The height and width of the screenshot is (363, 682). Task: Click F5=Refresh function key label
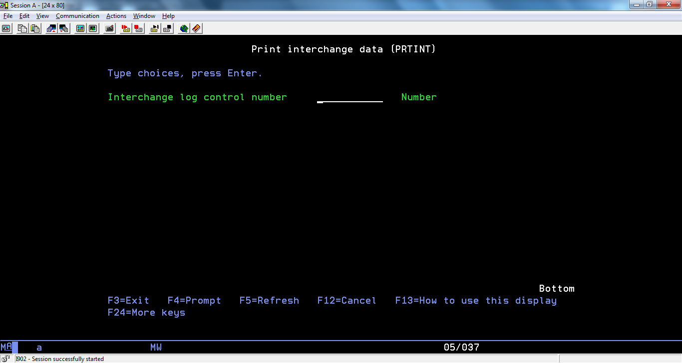coord(269,301)
